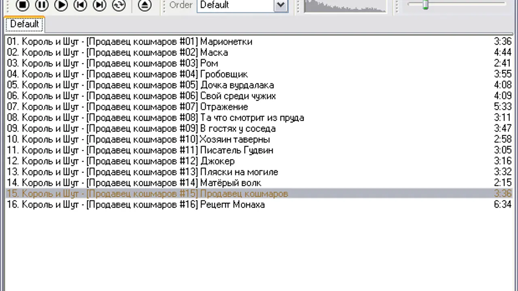
Task: Select track 12 Джокер
Action: (x=121, y=161)
